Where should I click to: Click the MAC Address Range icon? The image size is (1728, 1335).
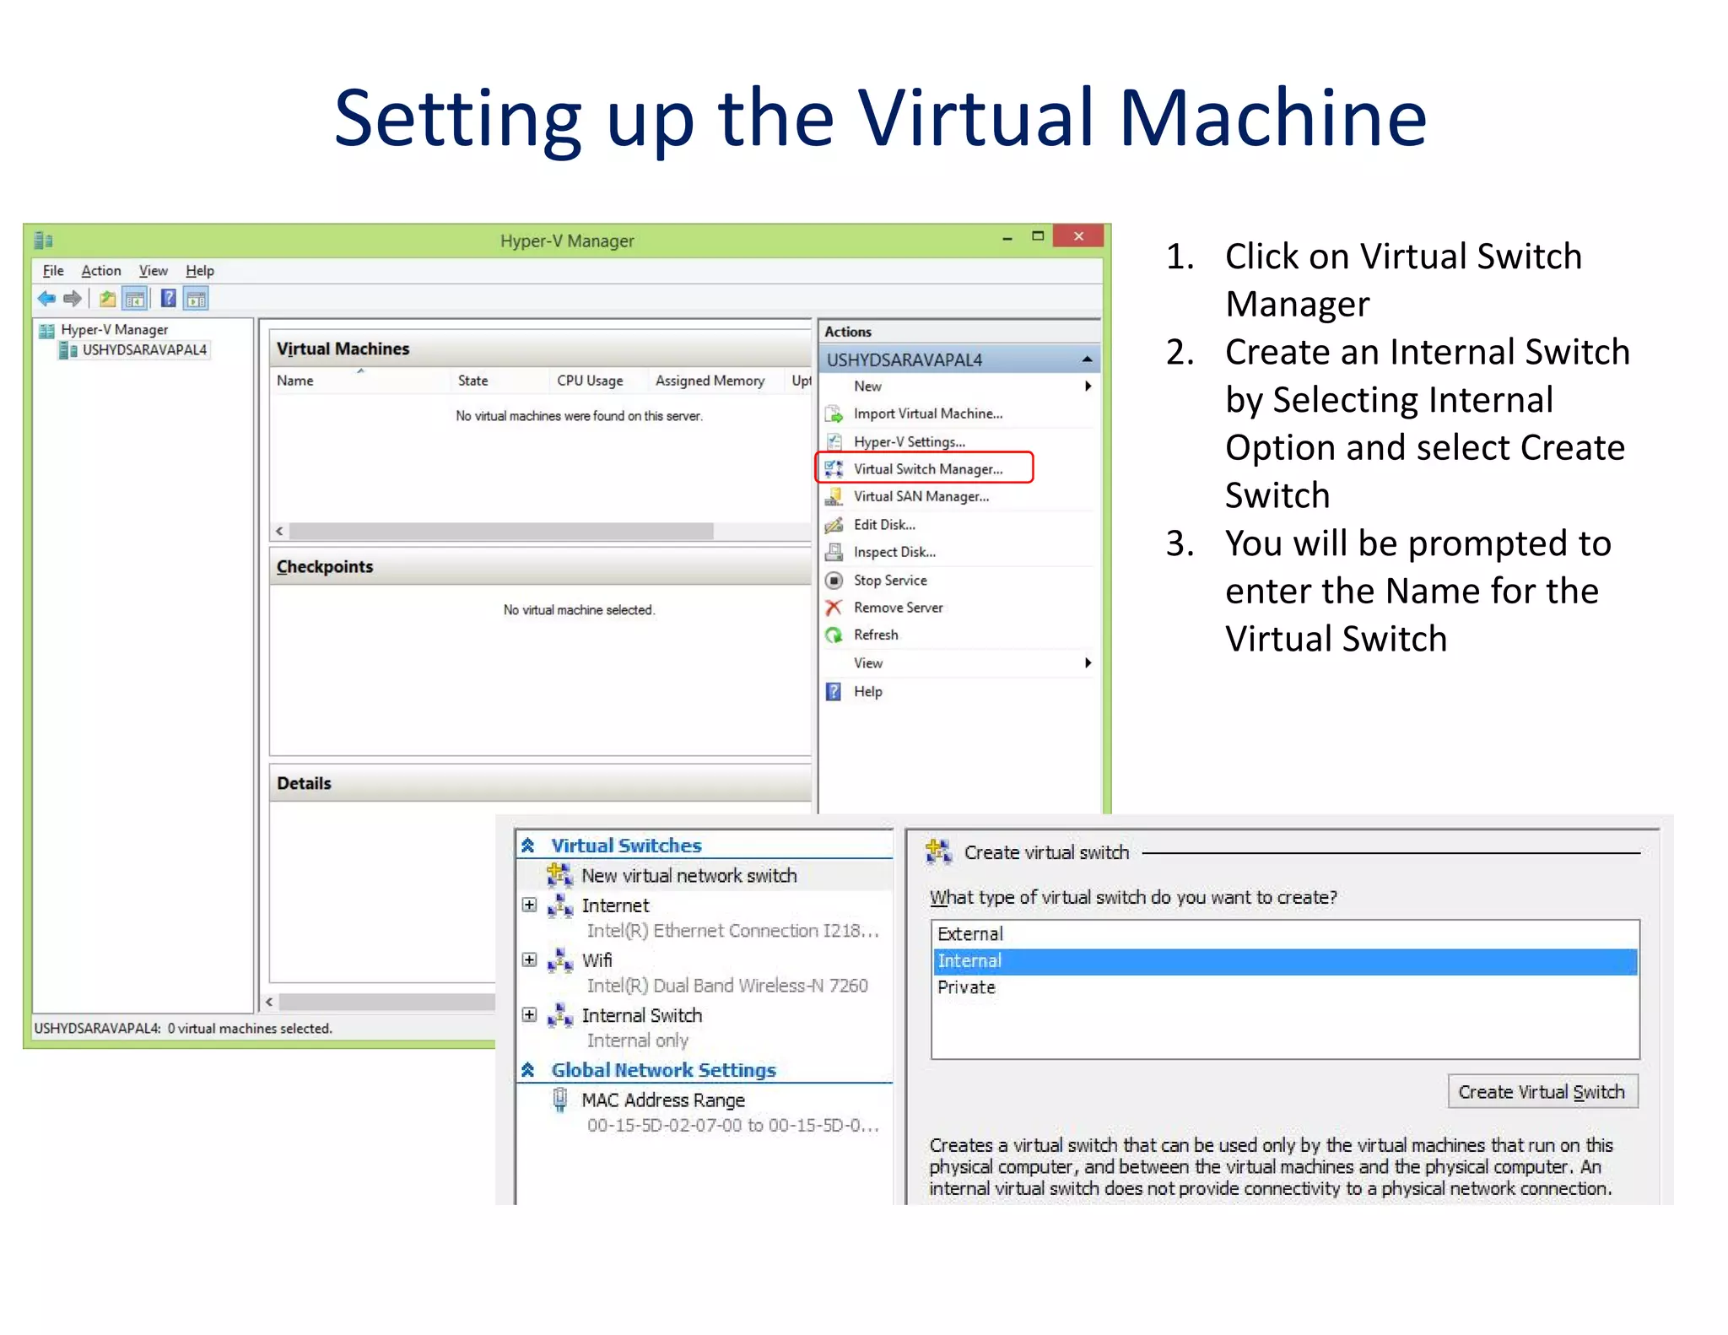pos(559,1100)
